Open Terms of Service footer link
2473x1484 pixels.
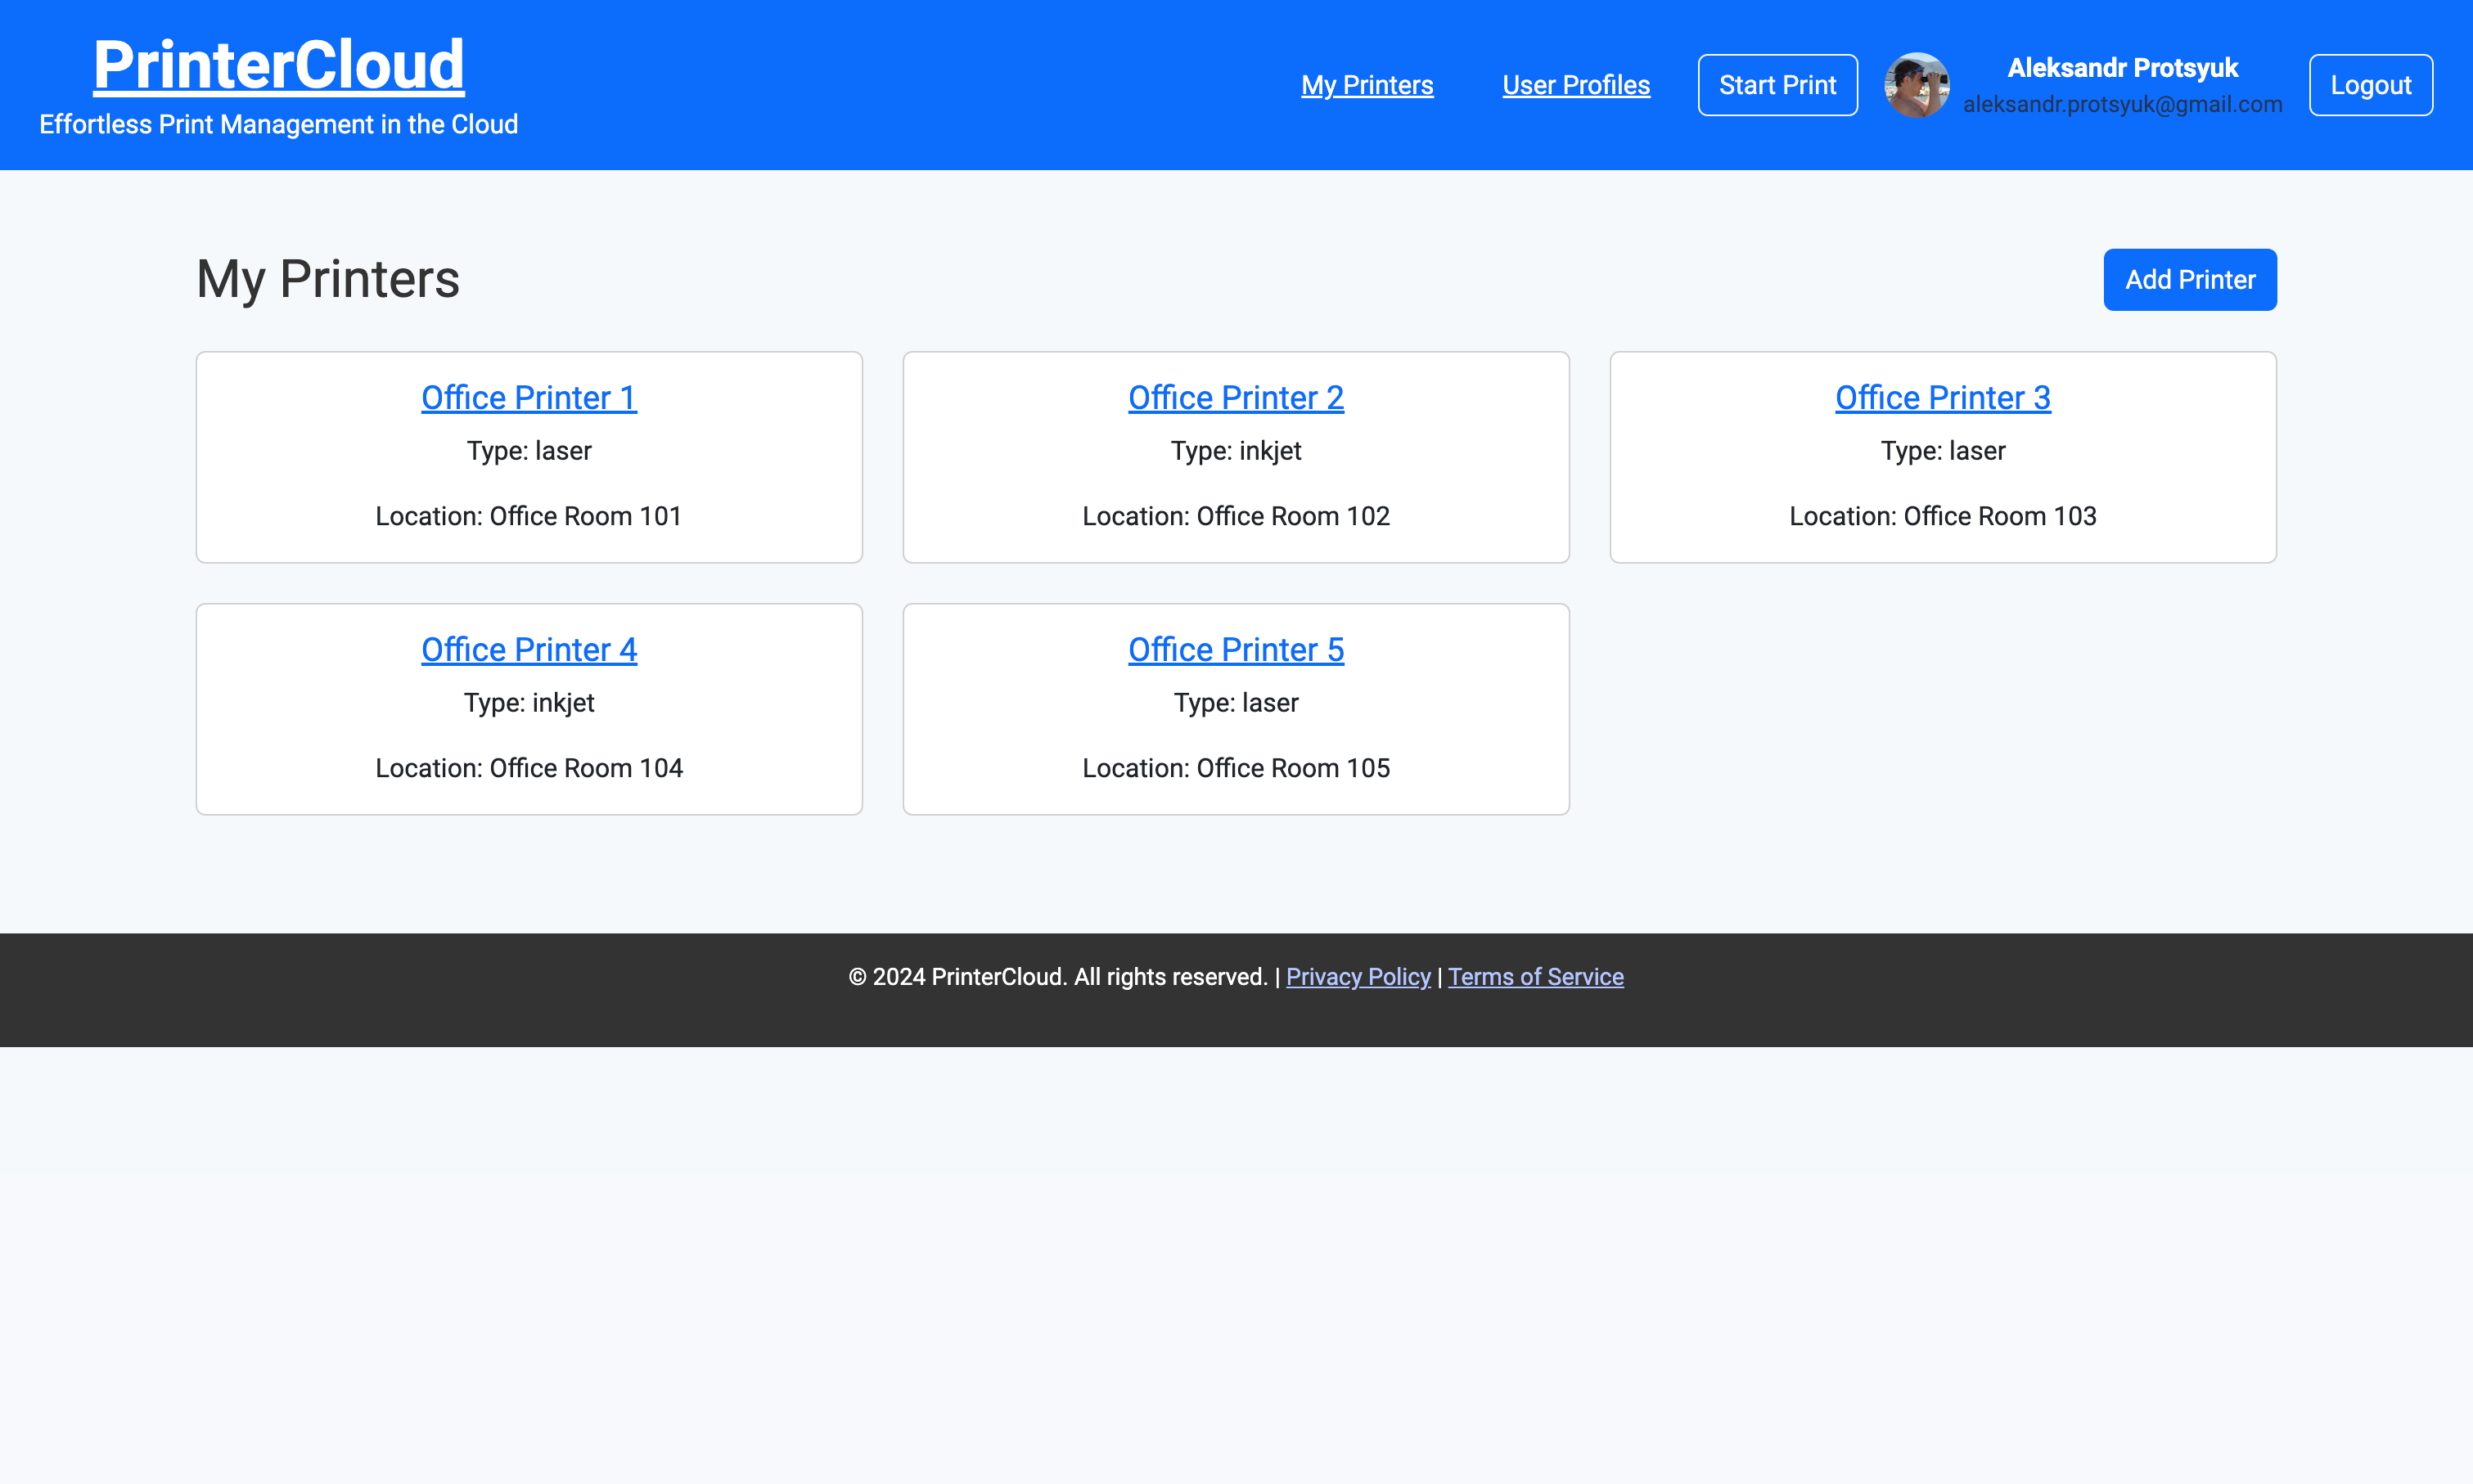pyautogui.click(x=1535, y=977)
